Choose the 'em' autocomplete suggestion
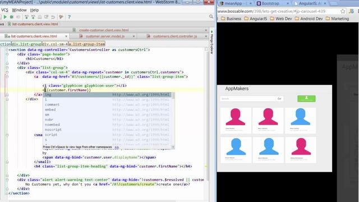 point(107,114)
